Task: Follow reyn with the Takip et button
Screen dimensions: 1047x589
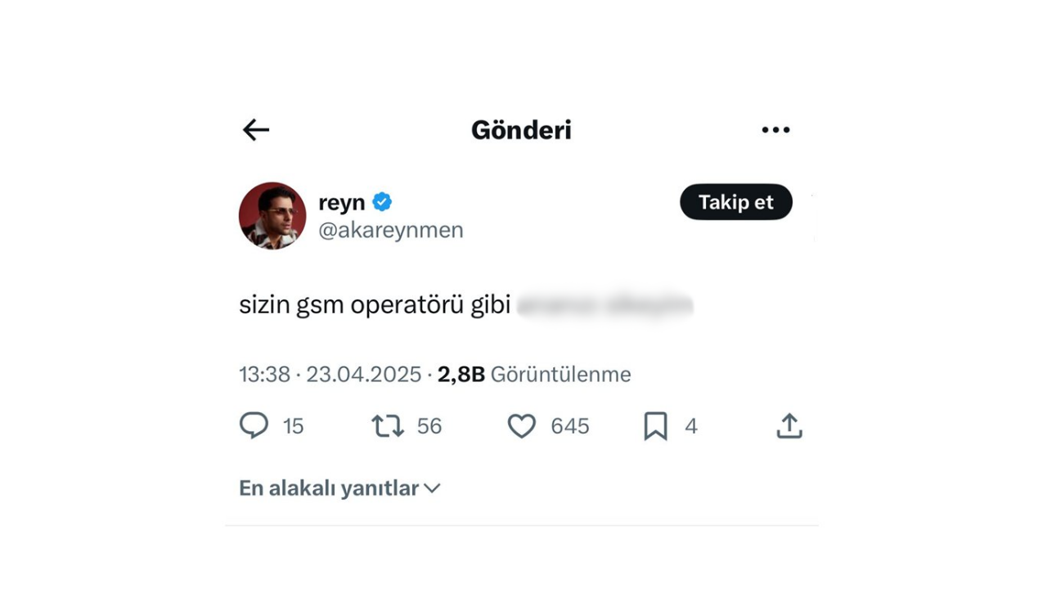Action: [736, 202]
